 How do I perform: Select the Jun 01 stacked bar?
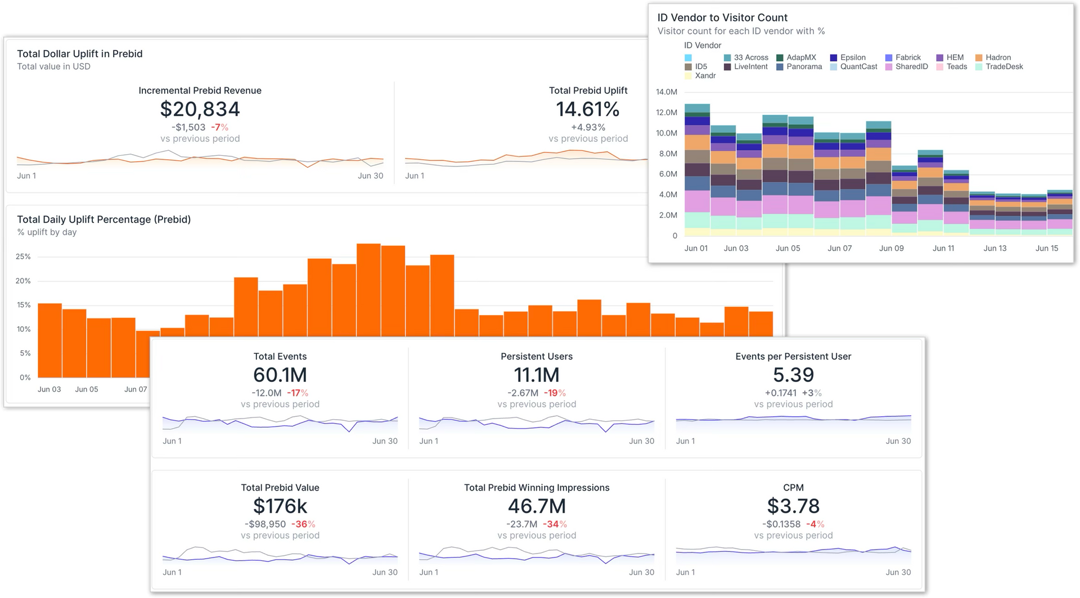coord(696,169)
